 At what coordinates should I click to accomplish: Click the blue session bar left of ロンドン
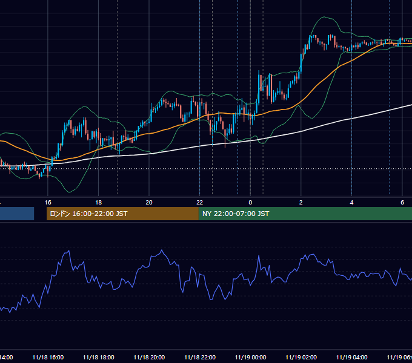[x=17, y=214]
